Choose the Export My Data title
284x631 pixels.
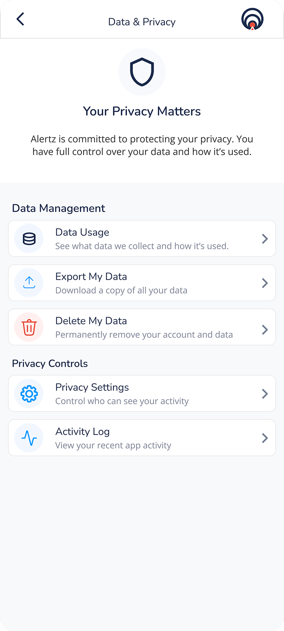pyautogui.click(x=91, y=277)
